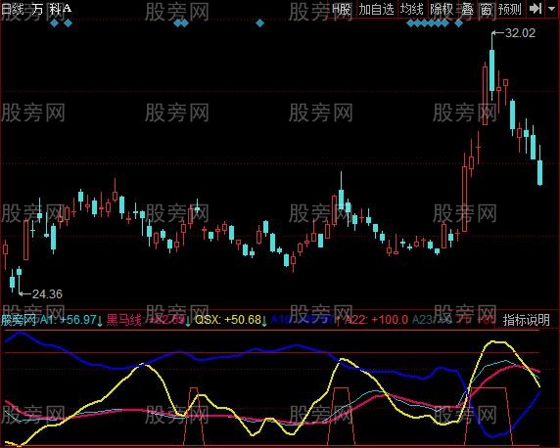Click the down arrow after QSX value

[x=264, y=321]
